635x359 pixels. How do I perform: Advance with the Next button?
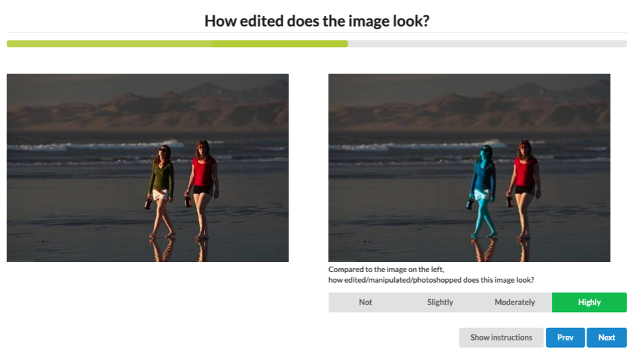(x=606, y=338)
